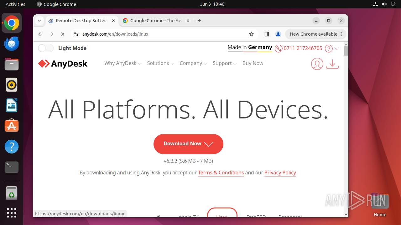The width and height of the screenshot is (401, 225).
Task: Click New Chrome available update button
Action: tap(315, 34)
